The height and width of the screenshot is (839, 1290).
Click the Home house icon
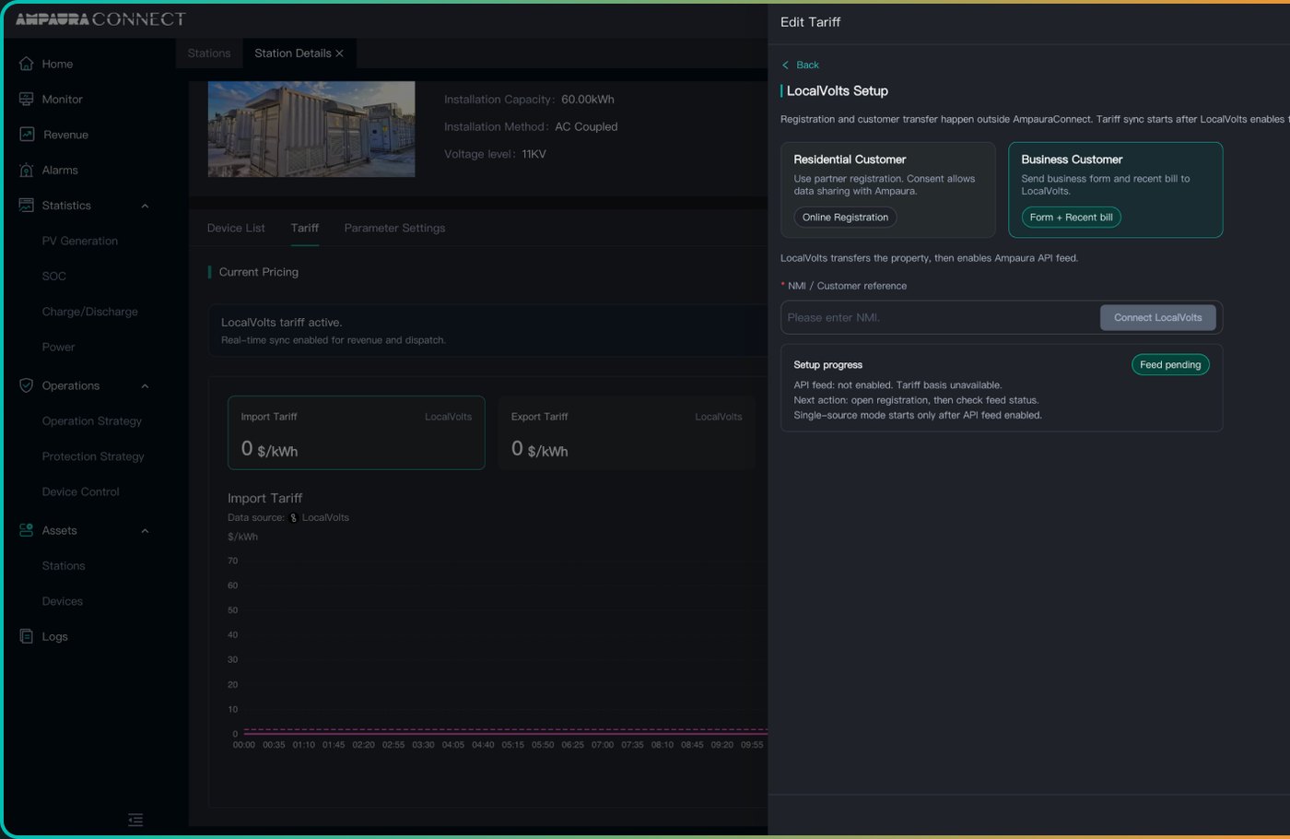[26, 64]
